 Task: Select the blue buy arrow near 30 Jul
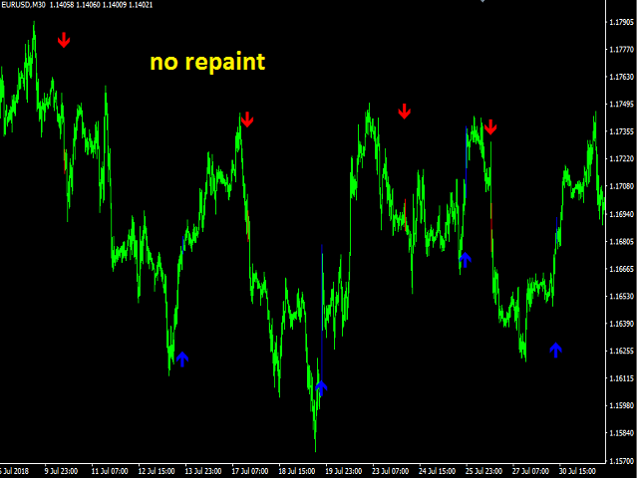556,350
